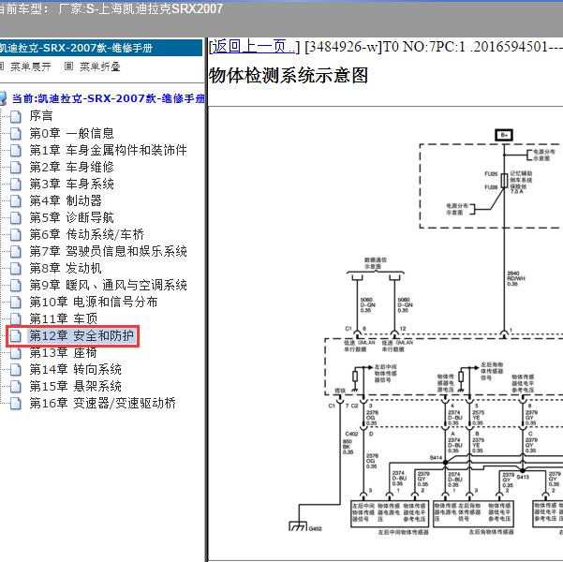Open 序言 in the manual tree
Image resolution: width=563 pixels, height=562 pixels.
41,116
